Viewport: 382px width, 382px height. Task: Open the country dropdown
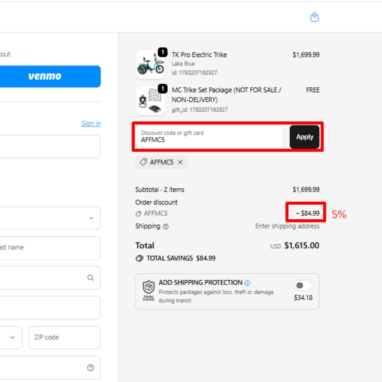point(50,218)
